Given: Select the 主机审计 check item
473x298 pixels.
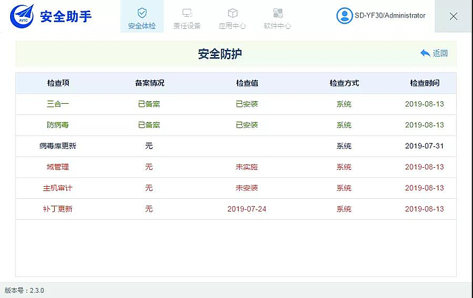Looking at the screenshot, I should coord(58,187).
